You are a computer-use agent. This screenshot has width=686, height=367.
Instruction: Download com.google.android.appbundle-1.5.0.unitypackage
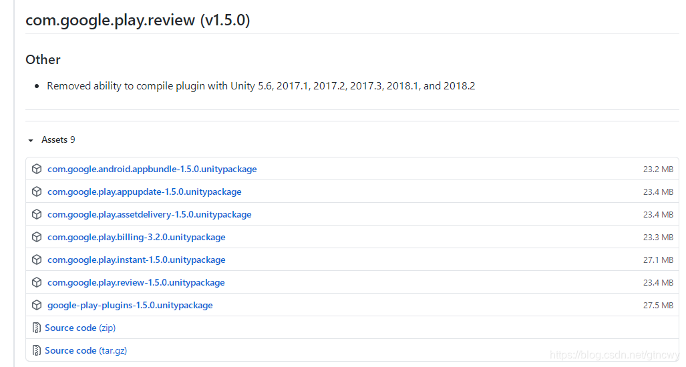click(152, 169)
